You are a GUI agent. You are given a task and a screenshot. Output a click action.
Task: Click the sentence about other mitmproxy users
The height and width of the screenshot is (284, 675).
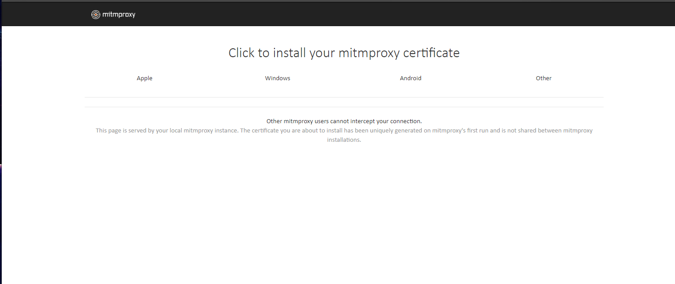344,121
